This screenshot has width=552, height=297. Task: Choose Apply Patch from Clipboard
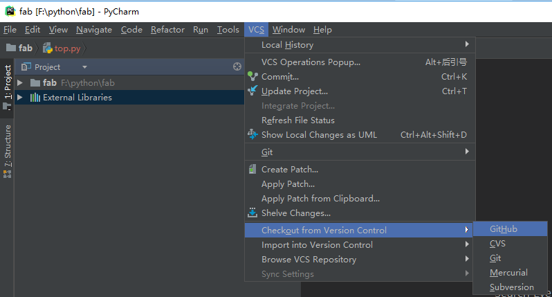(x=360, y=199)
